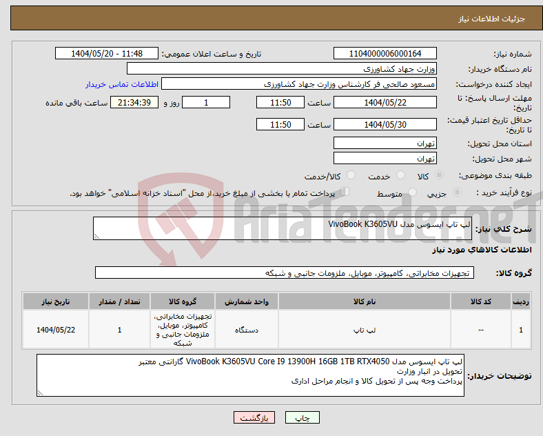The height and width of the screenshot is (436, 543).
Task: Click the توضیحات خریدار textarea
Action: tap(250, 375)
